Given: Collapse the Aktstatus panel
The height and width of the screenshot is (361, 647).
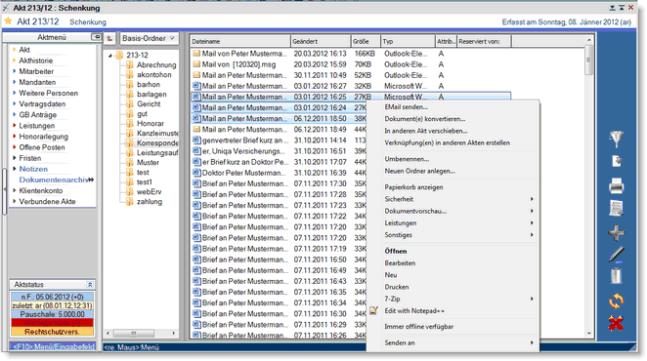Looking at the screenshot, I should pos(90,284).
